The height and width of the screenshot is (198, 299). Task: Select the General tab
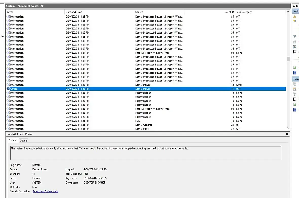(13, 140)
